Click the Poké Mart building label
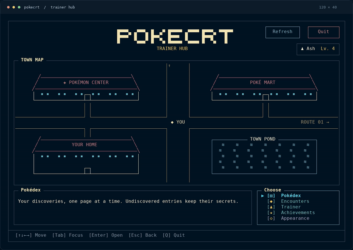Viewport: 353px width, 250px height. click(x=263, y=82)
